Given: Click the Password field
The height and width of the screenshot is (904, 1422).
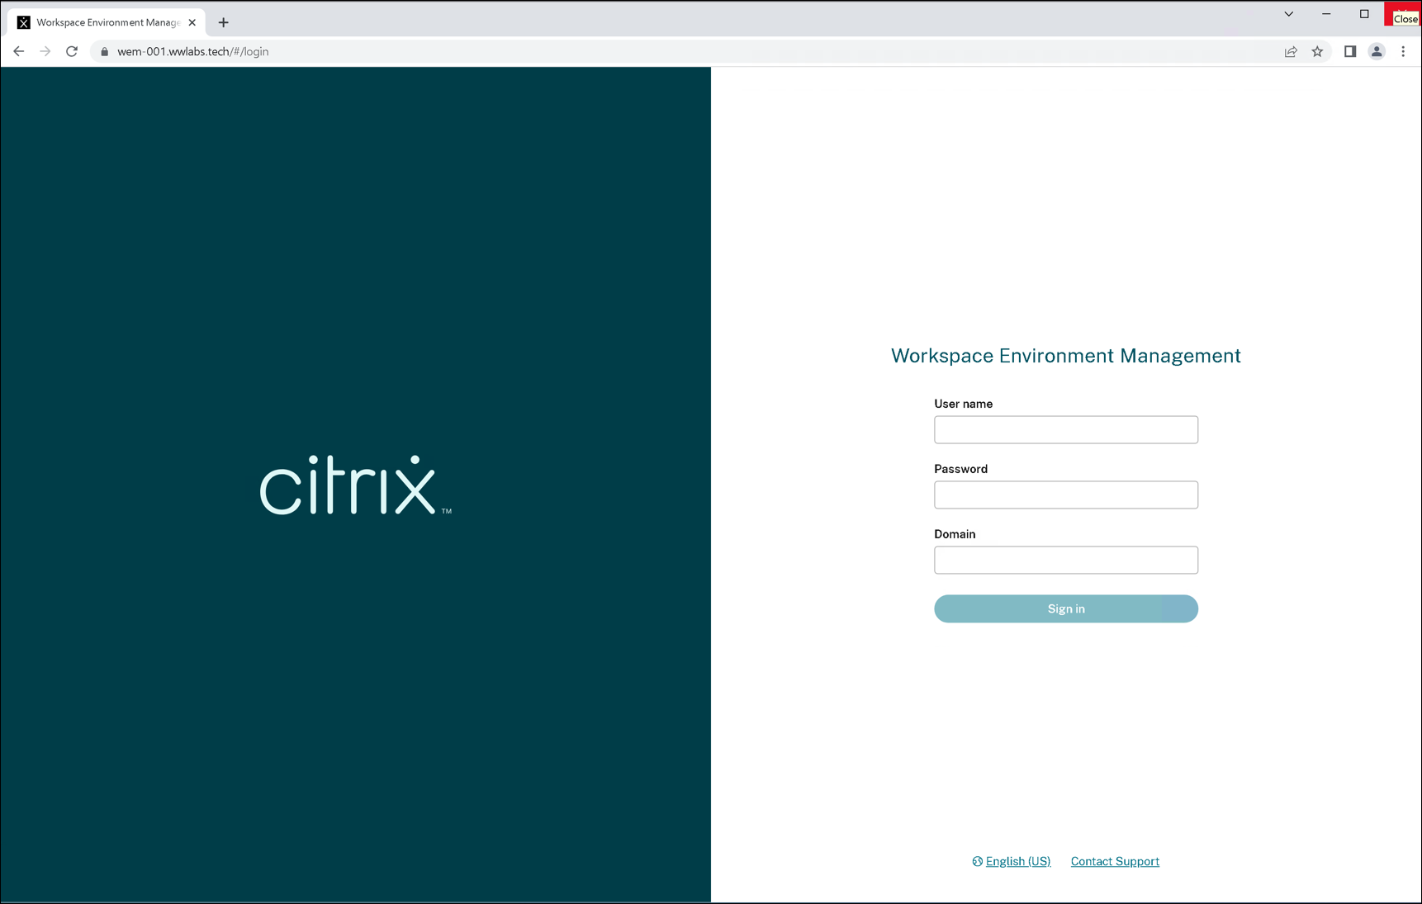Looking at the screenshot, I should pos(1066,495).
